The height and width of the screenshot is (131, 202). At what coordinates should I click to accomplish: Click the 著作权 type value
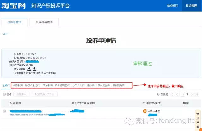(30, 65)
